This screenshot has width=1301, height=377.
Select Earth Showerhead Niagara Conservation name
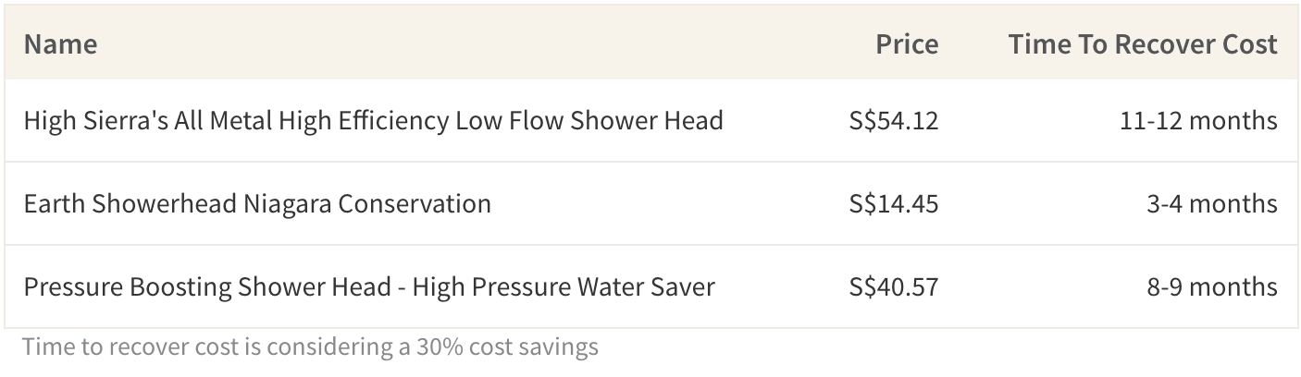(x=257, y=203)
